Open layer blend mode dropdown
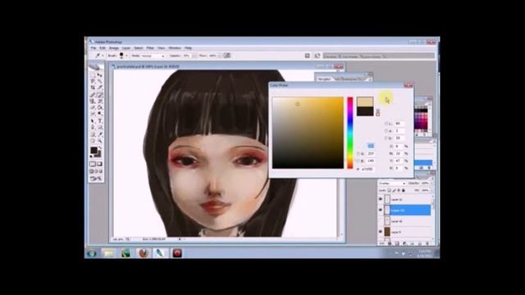 (x=392, y=184)
